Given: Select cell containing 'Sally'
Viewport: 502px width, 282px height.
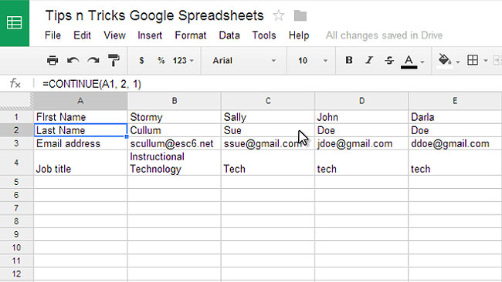Looking at the screenshot, I should coord(268,117).
